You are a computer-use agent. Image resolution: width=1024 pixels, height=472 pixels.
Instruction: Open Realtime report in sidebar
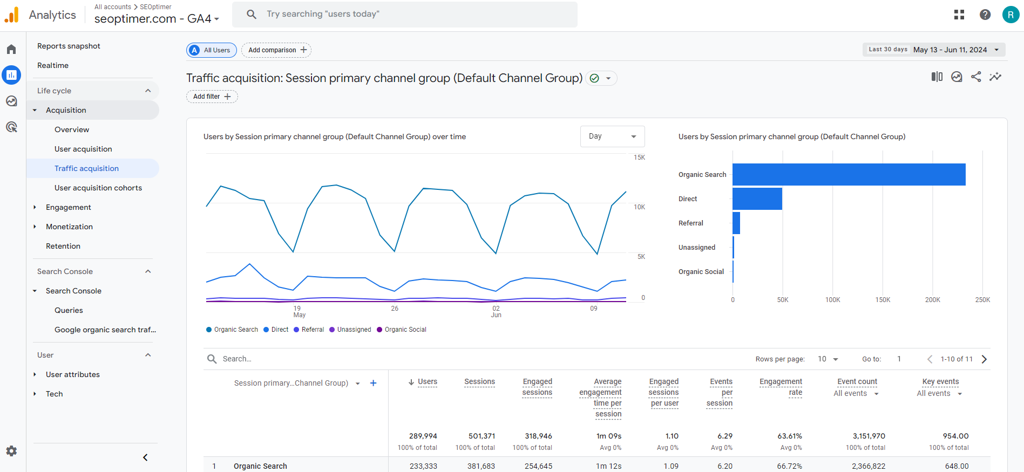[53, 65]
